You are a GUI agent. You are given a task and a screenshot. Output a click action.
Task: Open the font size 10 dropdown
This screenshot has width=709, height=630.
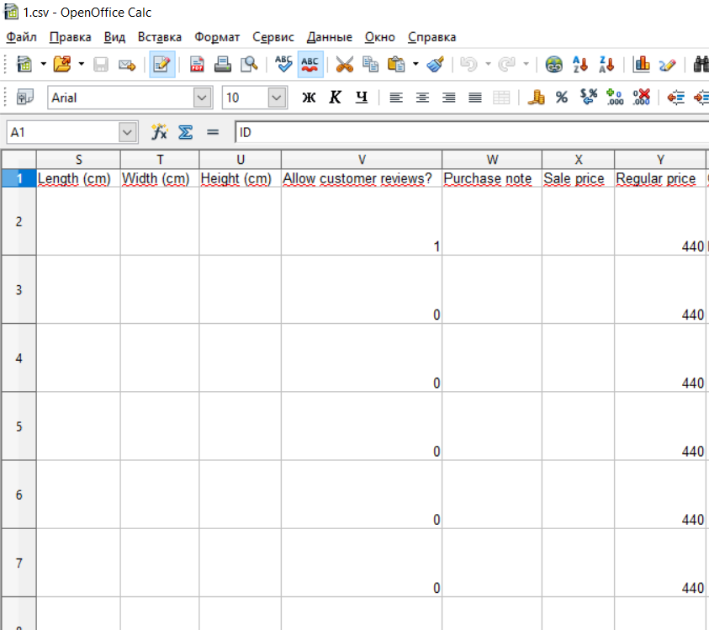(x=277, y=98)
